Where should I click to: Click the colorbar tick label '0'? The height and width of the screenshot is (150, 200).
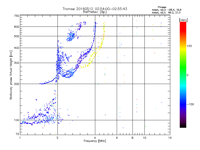click(x=187, y=75)
